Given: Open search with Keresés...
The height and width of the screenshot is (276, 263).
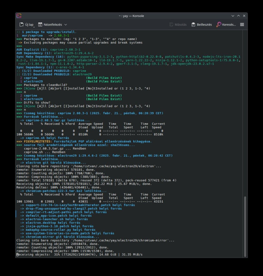Looking at the screenshot, I should coord(226,24).
